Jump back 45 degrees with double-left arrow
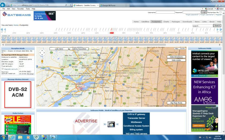 [2, 29]
